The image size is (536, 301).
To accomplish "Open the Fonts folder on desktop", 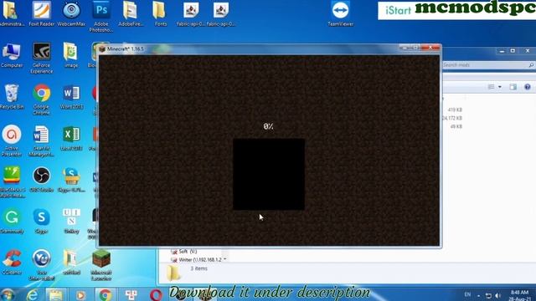I will (x=160, y=13).
